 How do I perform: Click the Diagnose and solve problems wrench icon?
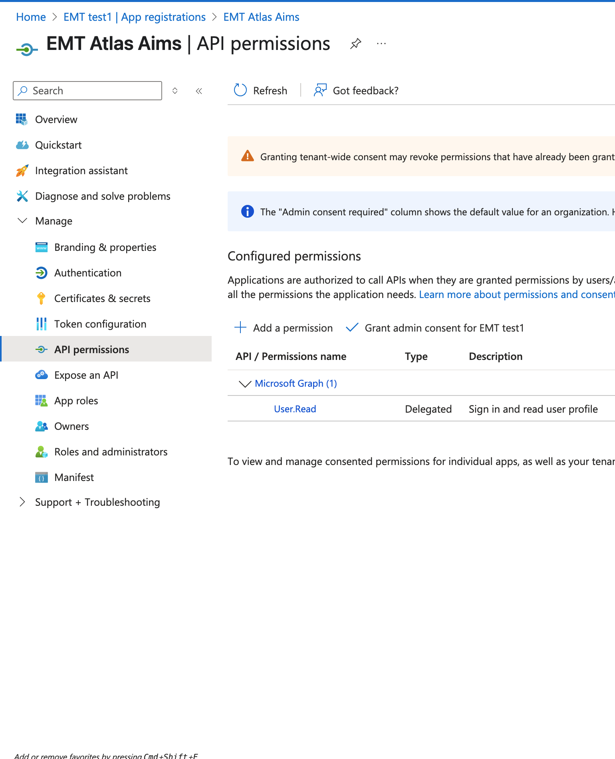coord(22,196)
